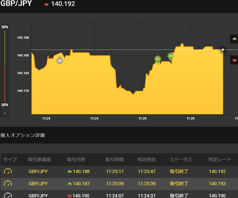This screenshot has width=238, height=198.
Task: Click the gauge icon in 140.187 trade row
Action: [x=8, y=184]
